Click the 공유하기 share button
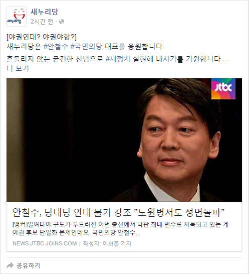 (x=24, y=265)
